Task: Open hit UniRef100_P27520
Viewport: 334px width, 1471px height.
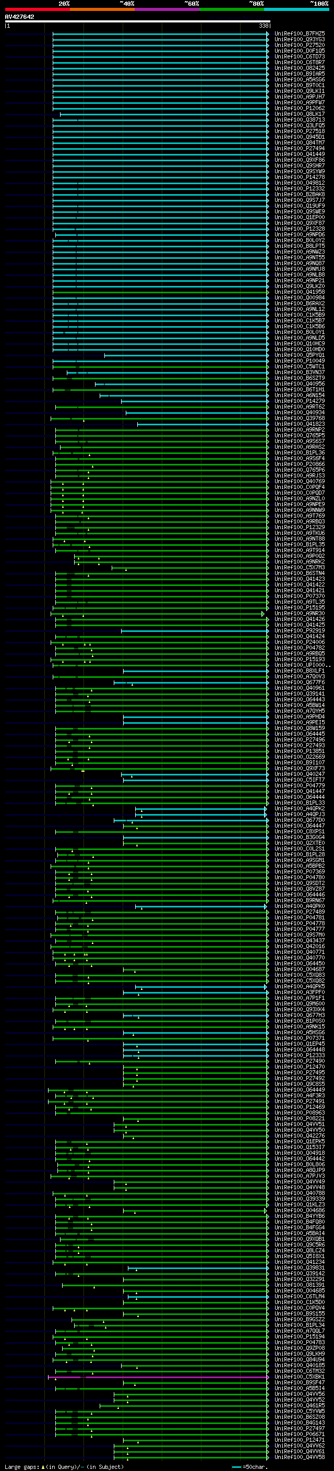Action: point(300,45)
